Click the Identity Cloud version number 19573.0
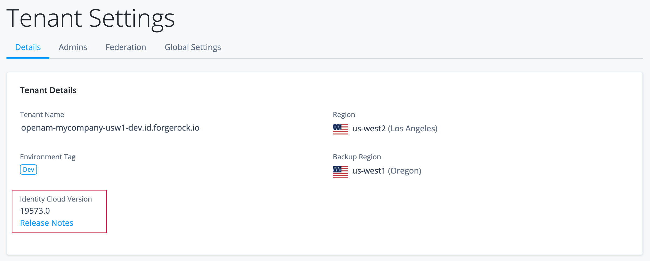This screenshot has width=650, height=261. click(35, 211)
